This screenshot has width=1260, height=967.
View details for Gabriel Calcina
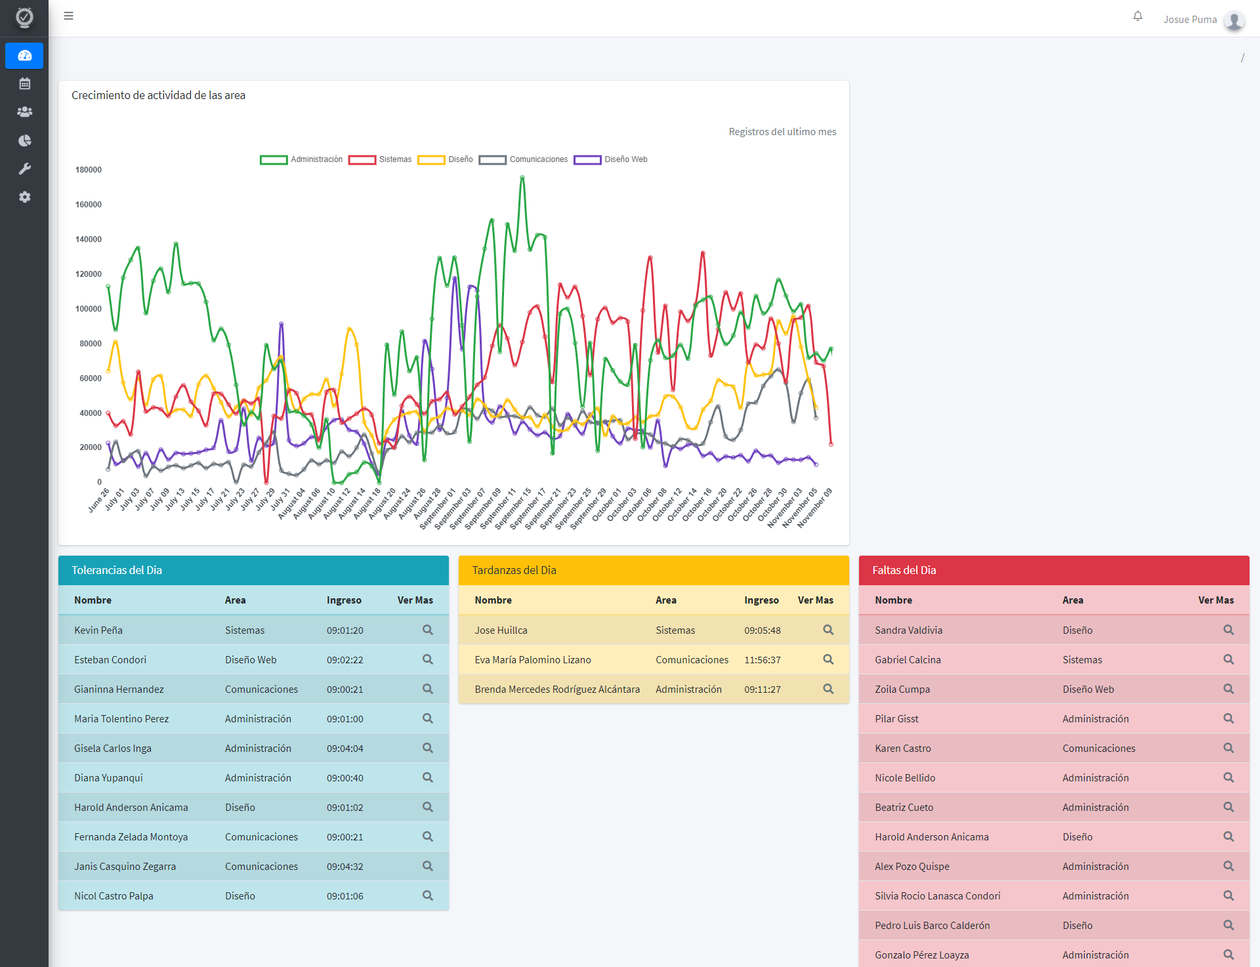coord(1228,659)
